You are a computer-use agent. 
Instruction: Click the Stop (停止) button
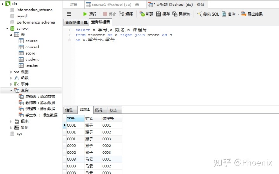point(110,14)
